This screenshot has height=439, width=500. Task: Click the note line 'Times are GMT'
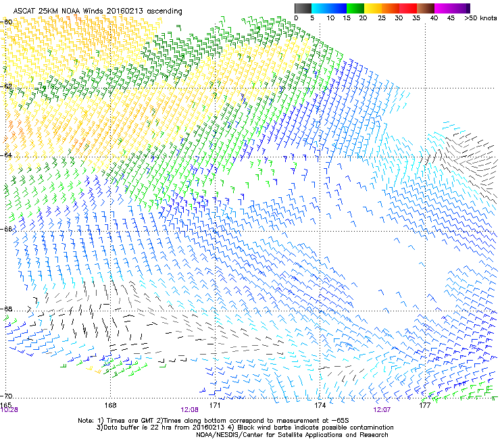point(130,421)
